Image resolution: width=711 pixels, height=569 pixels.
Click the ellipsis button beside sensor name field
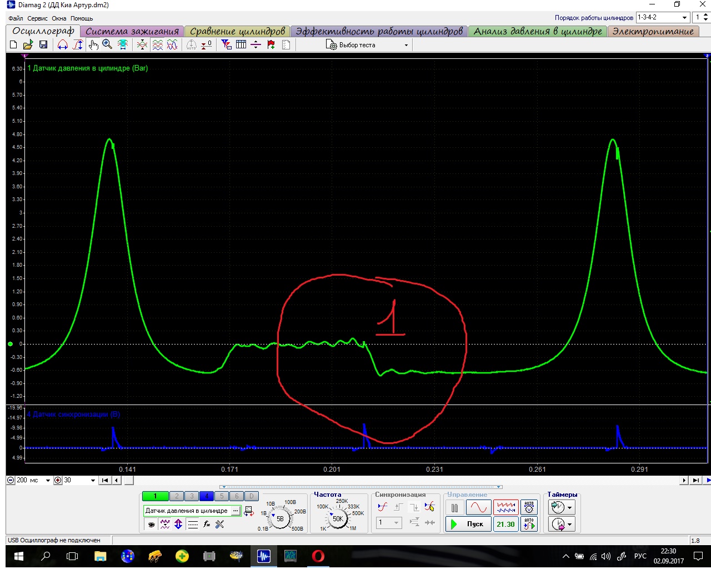236,511
